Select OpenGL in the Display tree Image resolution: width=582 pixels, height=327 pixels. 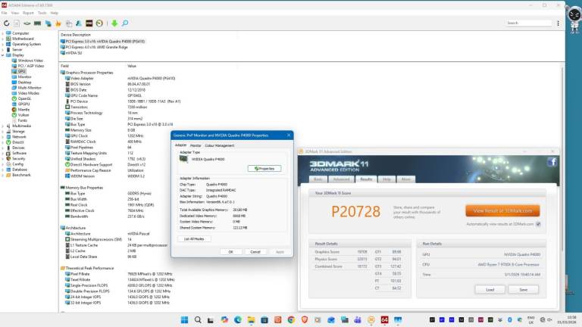(23, 98)
